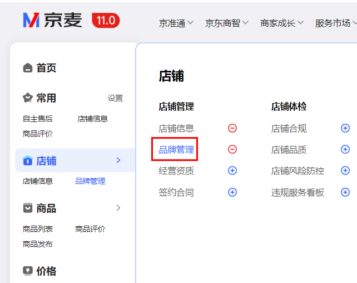This screenshot has width=357, height=283.
Task: Open 经营资质 in the 店铺管理 panel
Action: 176,171
